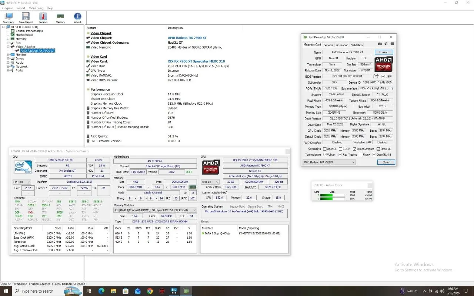Switch to GPU-Z Advanced tab
Viewport: 474px width, 296px height.
coord(342,45)
